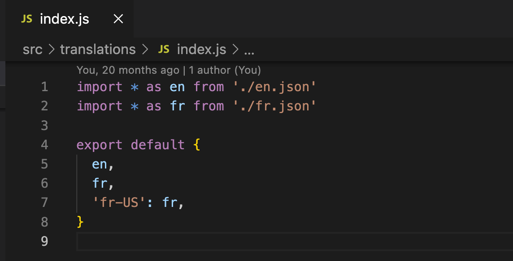Click the './en.json' import path string

click(x=274, y=87)
